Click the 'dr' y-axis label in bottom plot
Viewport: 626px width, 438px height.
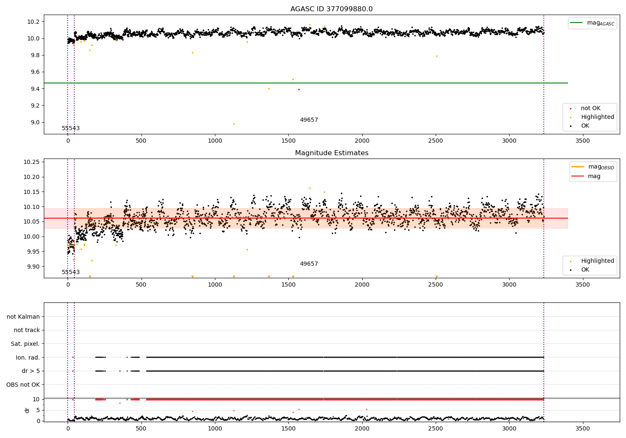27,410
